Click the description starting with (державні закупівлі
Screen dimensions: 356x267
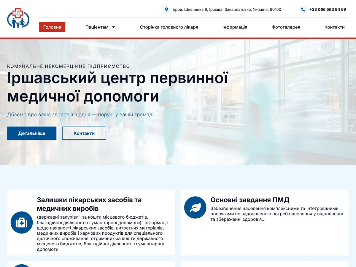click(103, 233)
